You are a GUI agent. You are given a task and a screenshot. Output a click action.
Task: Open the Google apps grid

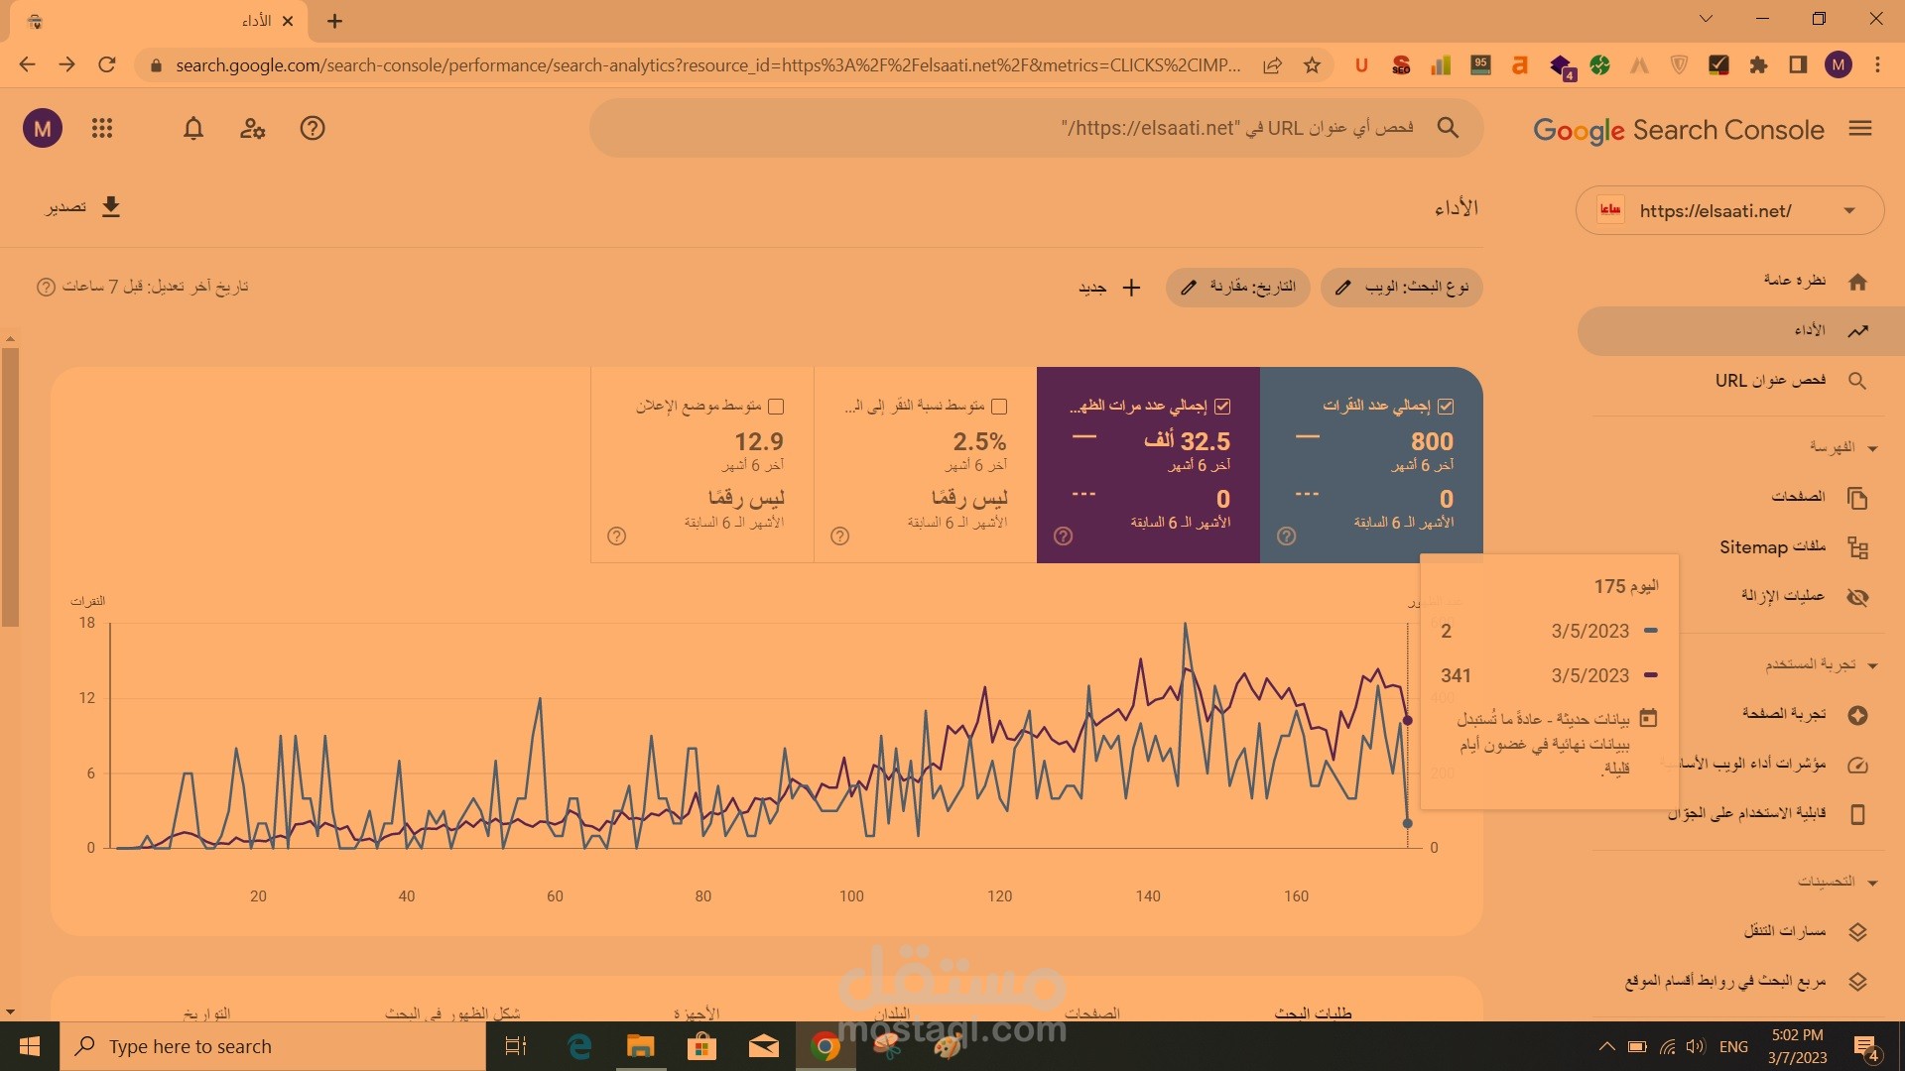point(102,129)
